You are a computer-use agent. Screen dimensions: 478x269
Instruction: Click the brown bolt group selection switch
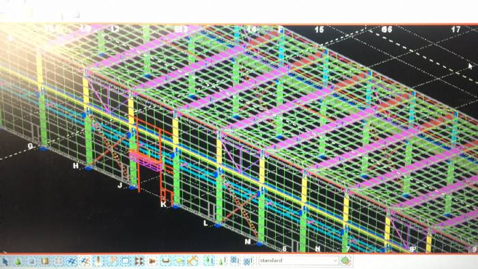coord(139,261)
